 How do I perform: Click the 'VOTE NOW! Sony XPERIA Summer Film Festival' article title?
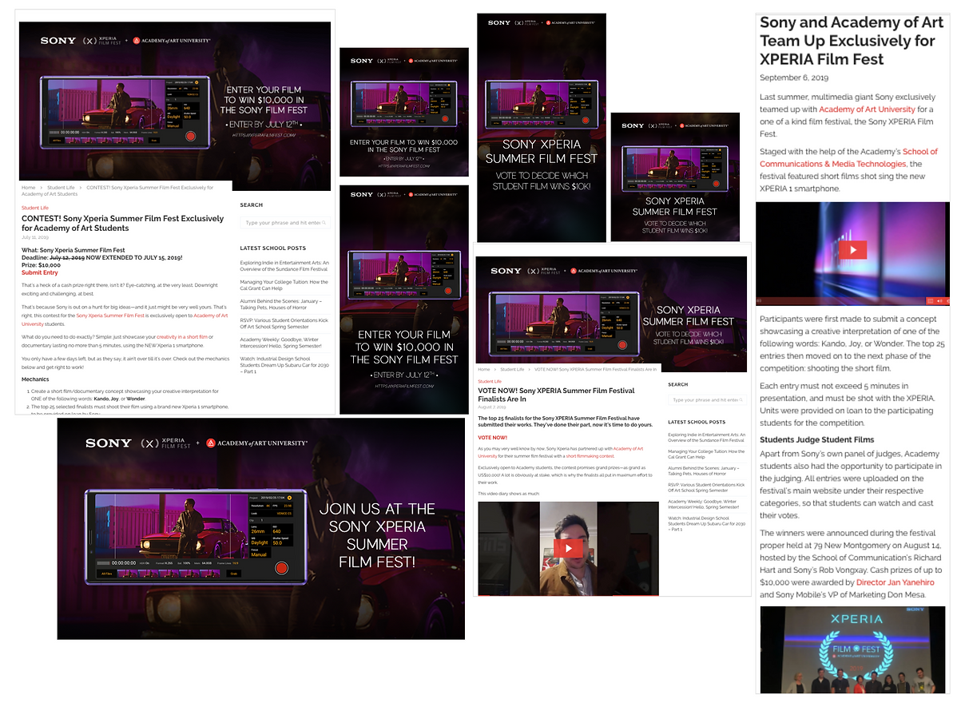(556, 395)
